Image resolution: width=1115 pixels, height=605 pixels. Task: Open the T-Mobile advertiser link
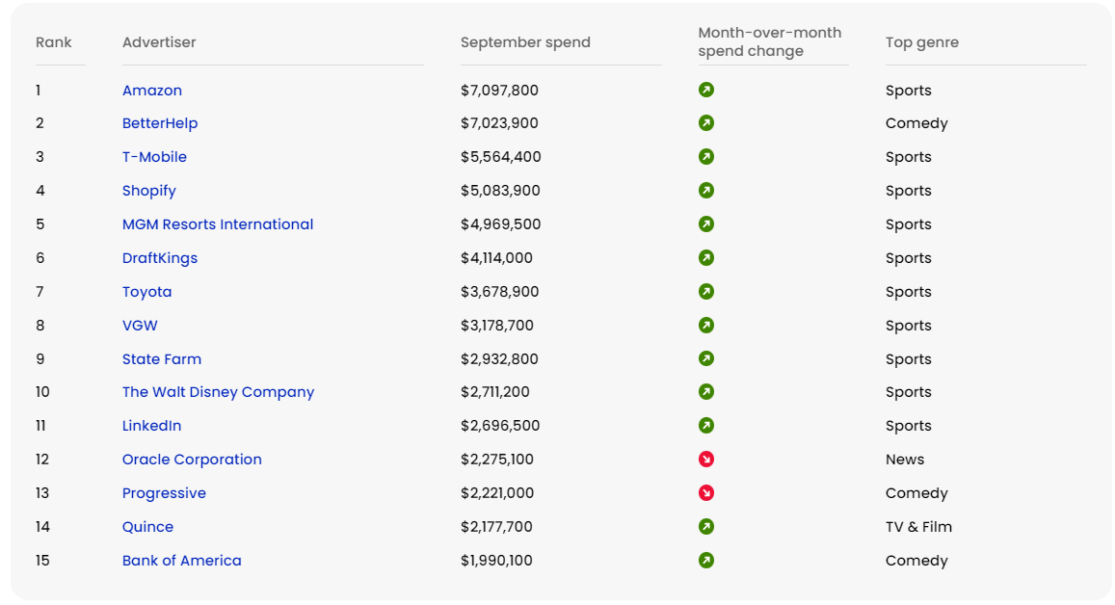click(154, 157)
